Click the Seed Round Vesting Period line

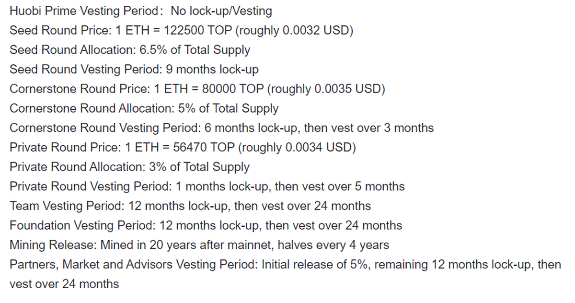point(134,70)
